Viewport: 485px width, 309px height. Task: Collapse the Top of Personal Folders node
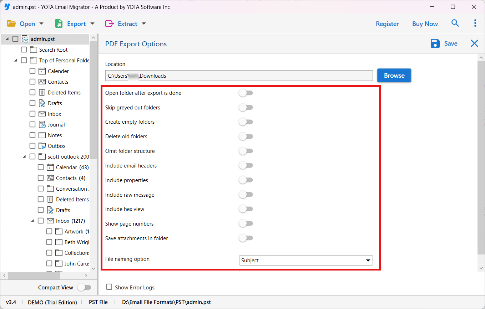tap(16, 61)
